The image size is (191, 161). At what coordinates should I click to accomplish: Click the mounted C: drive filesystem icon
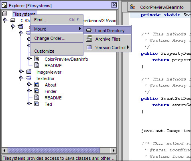(13, 20)
